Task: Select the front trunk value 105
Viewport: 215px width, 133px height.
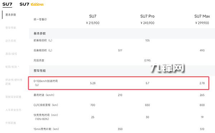Action: click(147, 40)
